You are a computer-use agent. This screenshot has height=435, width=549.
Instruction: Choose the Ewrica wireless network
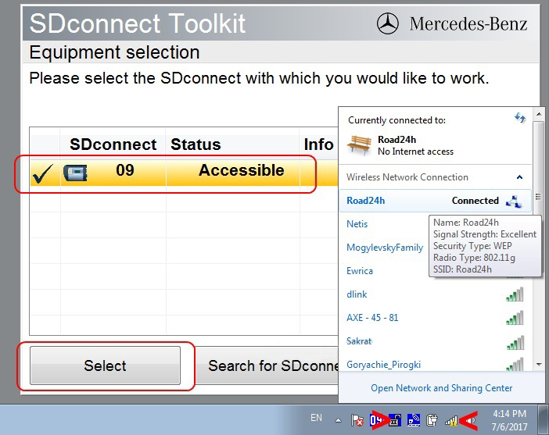(x=360, y=271)
